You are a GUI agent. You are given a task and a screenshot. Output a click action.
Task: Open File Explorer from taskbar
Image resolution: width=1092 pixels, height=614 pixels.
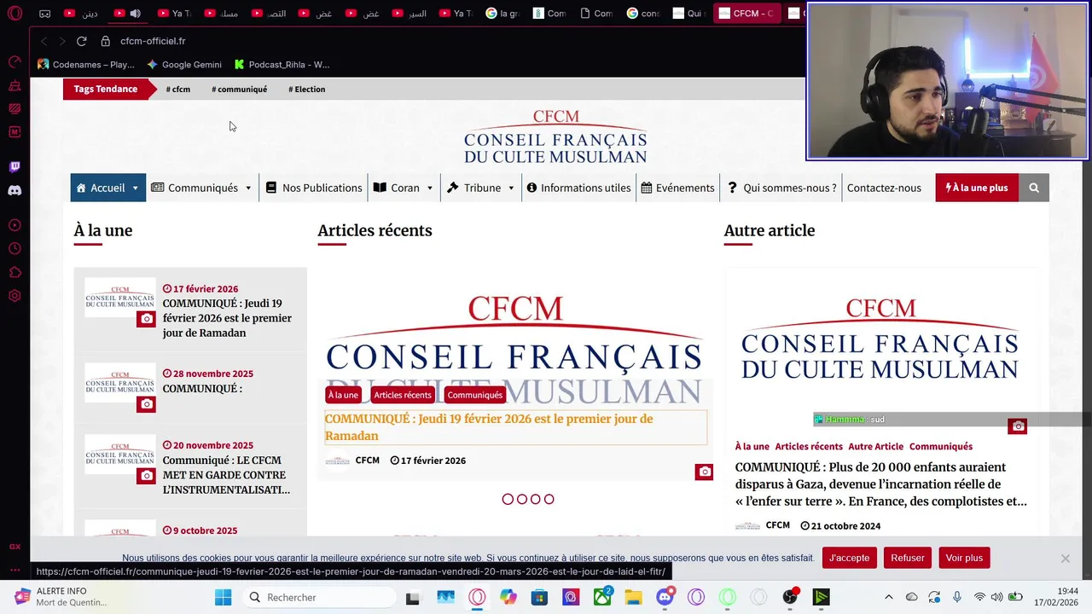pyautogui.click(x=634, y=597)
